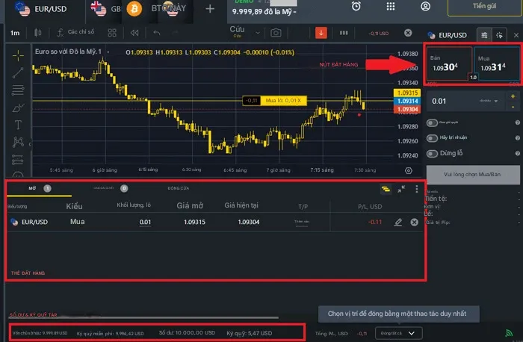This screenshot has width=523, height=342.
Task: Click the Vui lòng chọn Mua/Bán button
Action: click(473, 174)
